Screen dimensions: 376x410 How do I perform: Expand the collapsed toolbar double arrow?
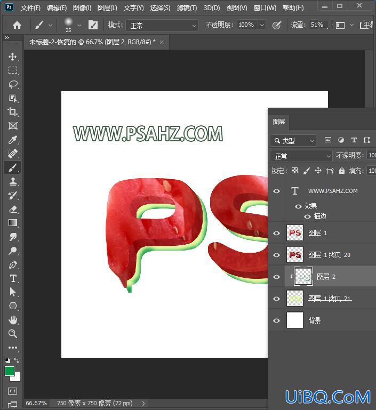coord(7,38)
